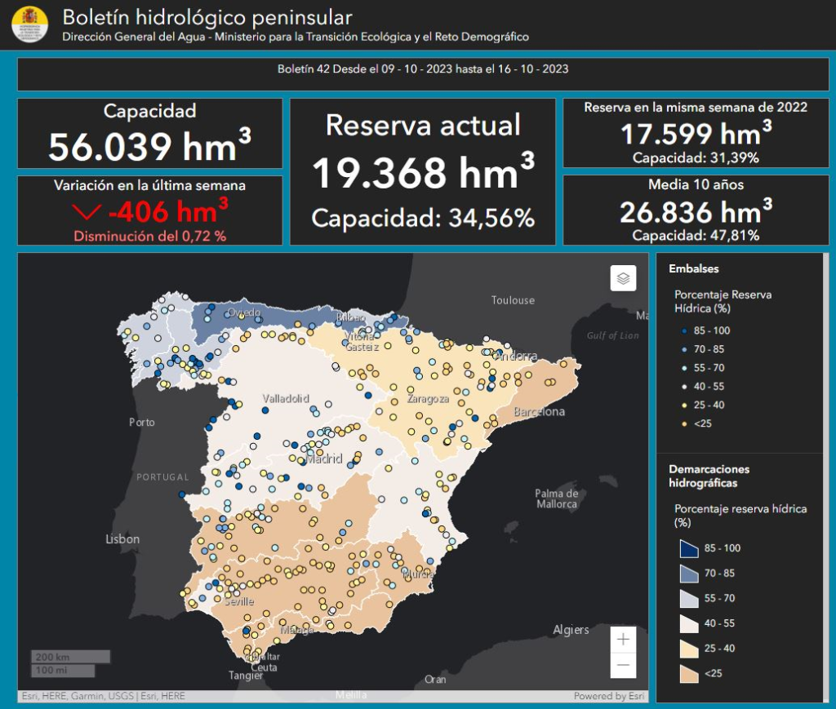Click the Esri, HERE, Garmin, USGS attribution
The width and height of the screenshot is (836, 709).
pyautogui.click(x=104, y=696)
